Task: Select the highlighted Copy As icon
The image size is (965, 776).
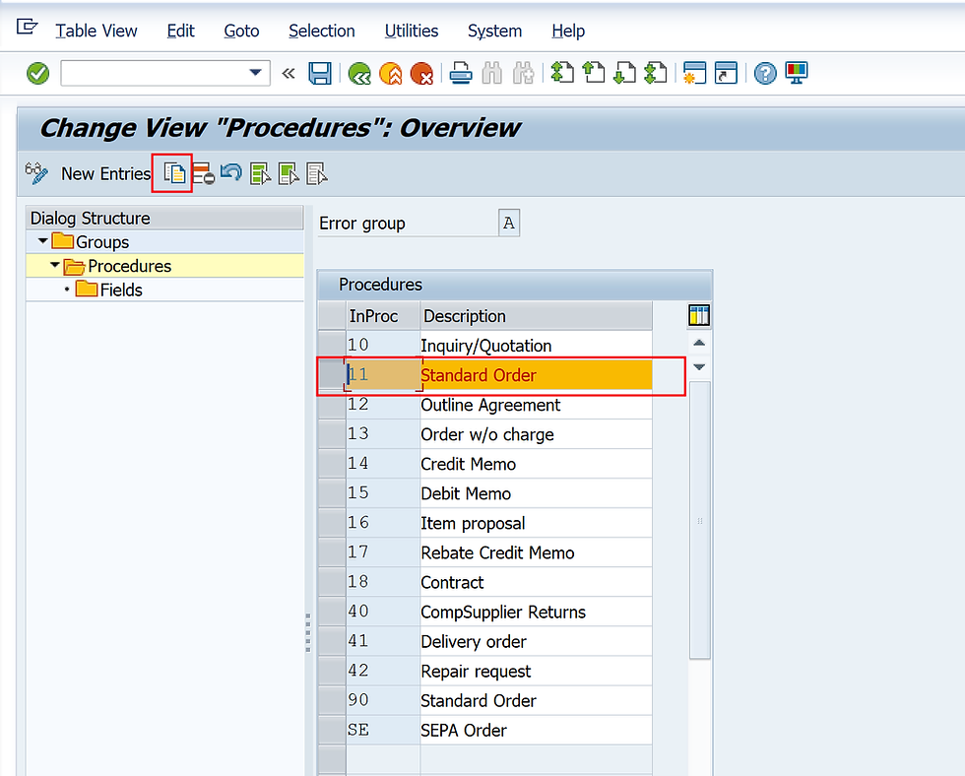Action: [x=172, y=173]
